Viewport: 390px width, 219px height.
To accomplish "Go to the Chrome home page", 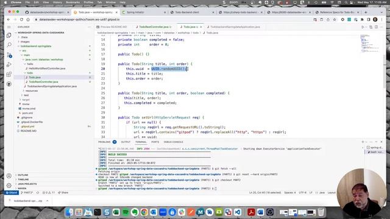I will pyautogui.click(x=28, y=19).
